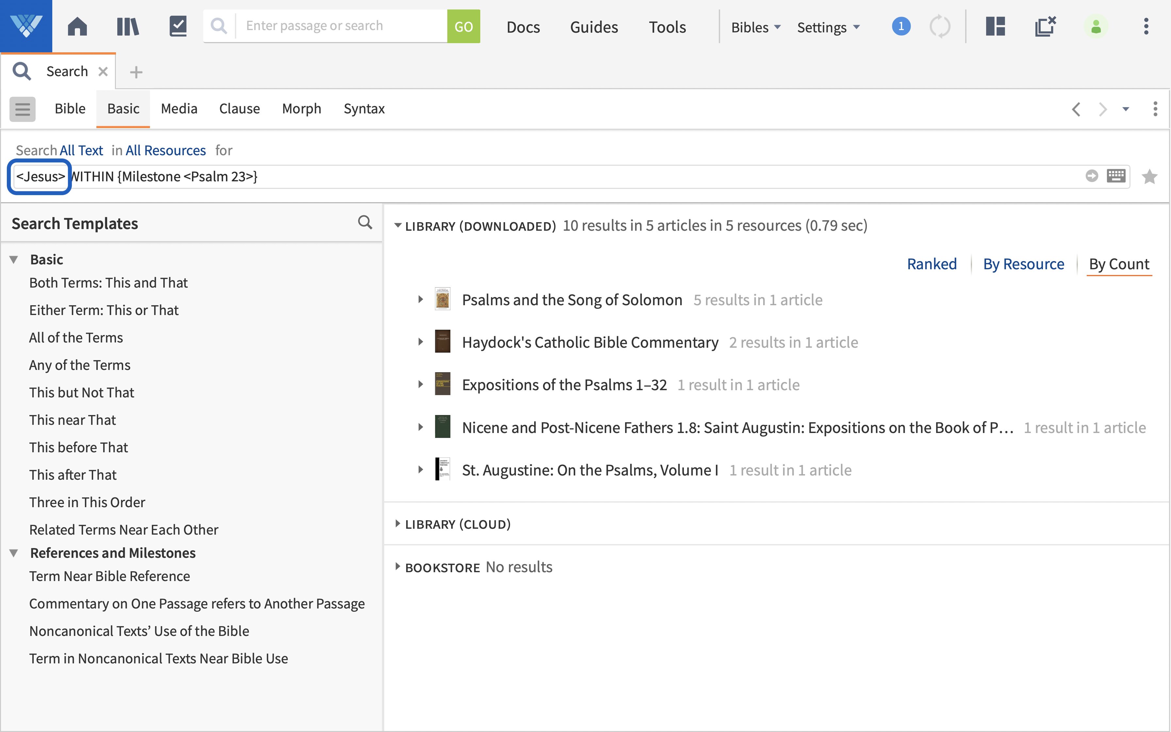The image size is (1171, 732).
Task: Search within Search Templates magnifier
Action: (365, 222)
